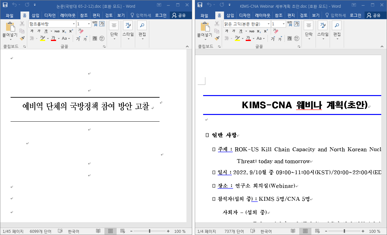Screen dimensions: 387x235
Task: Click the Copy icon in the KIMS-CNA window
Action: pyautogui.click(x=217, y=31)
